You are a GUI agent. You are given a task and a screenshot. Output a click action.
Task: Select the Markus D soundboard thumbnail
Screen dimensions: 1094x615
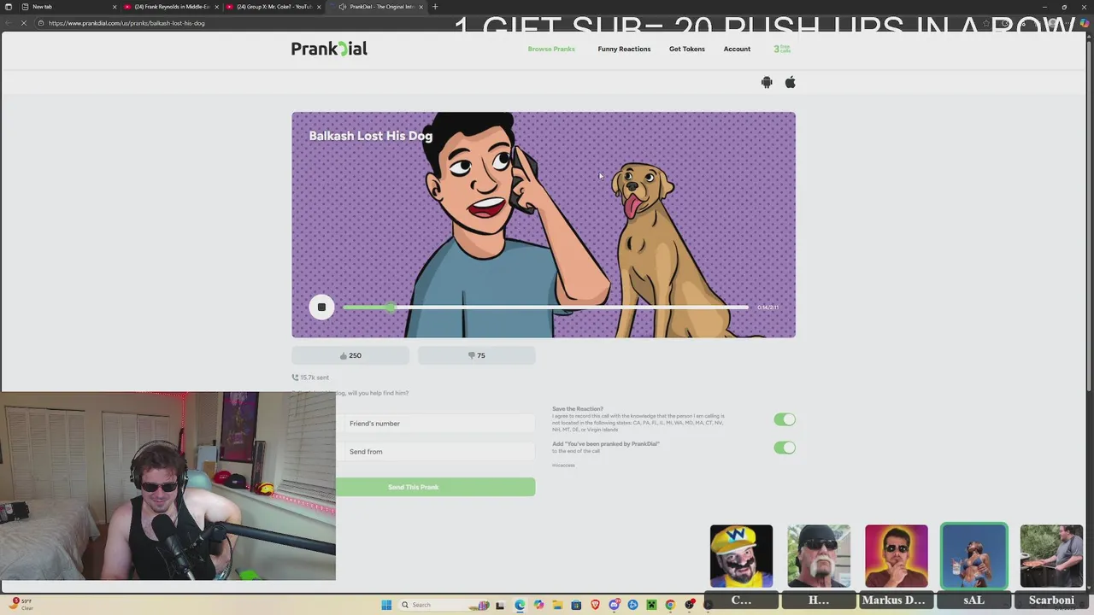pos(896,556)
